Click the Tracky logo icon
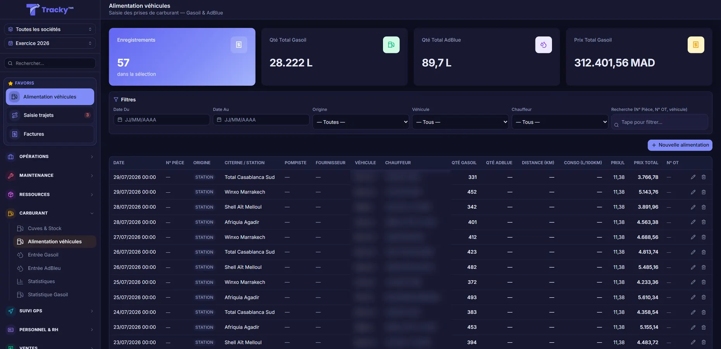The image size is (721, 349). click(x=33, y=9)
